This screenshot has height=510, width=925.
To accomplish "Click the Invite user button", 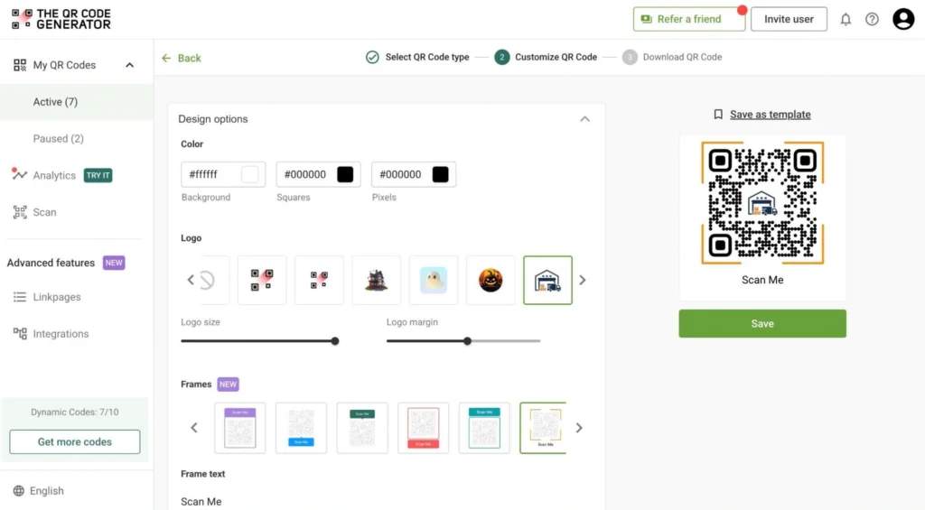I will pos(789,19).
